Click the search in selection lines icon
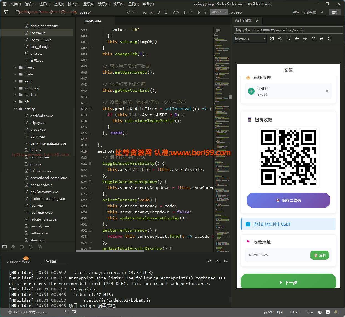Image resolution: width=345 pixels, height=317 pixels. point(166,12)
